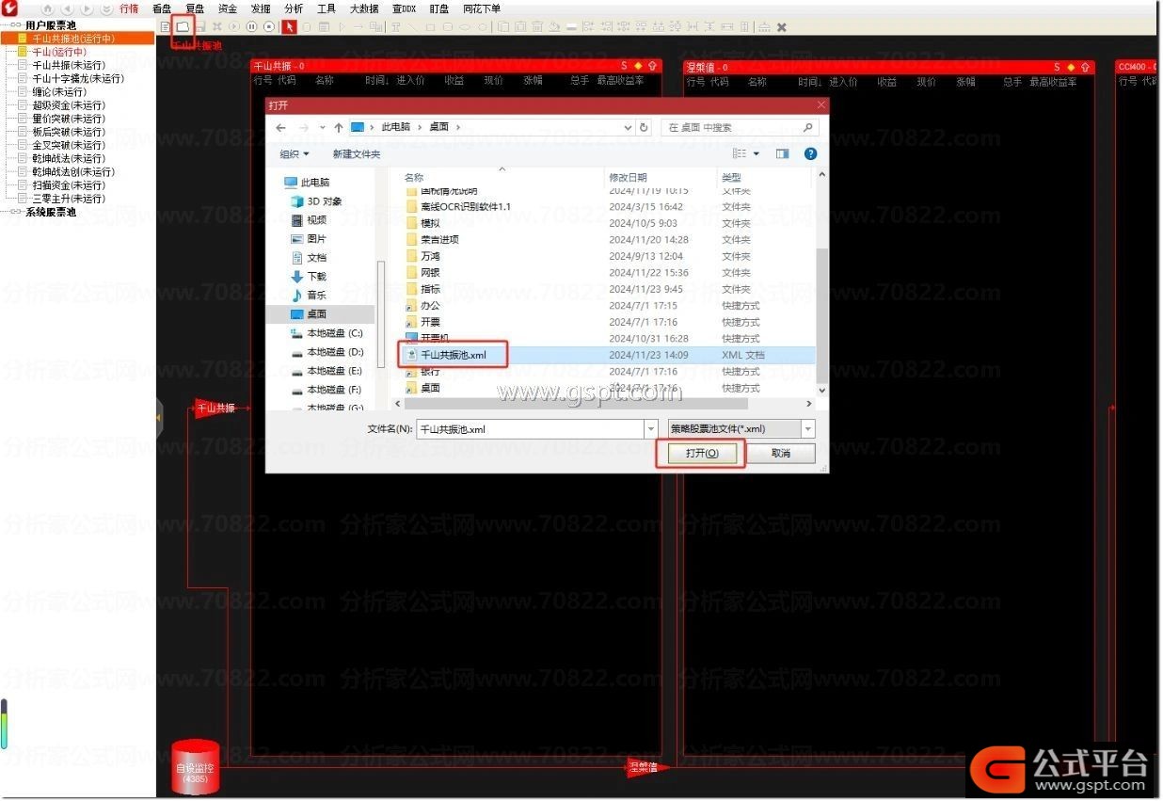Click the 取消 button in the Open dialog

click(x=781, y=453)
